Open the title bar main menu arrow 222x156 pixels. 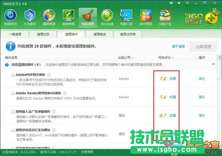187,3
